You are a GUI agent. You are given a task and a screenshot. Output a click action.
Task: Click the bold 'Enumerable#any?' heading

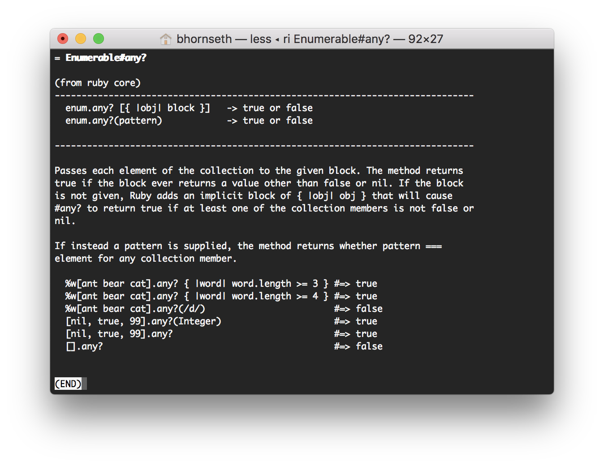106,58
